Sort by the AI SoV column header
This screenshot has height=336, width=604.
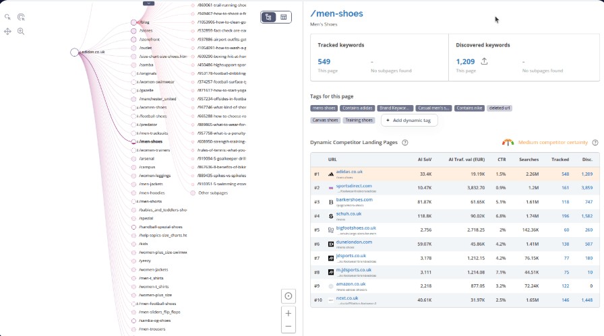425,160
